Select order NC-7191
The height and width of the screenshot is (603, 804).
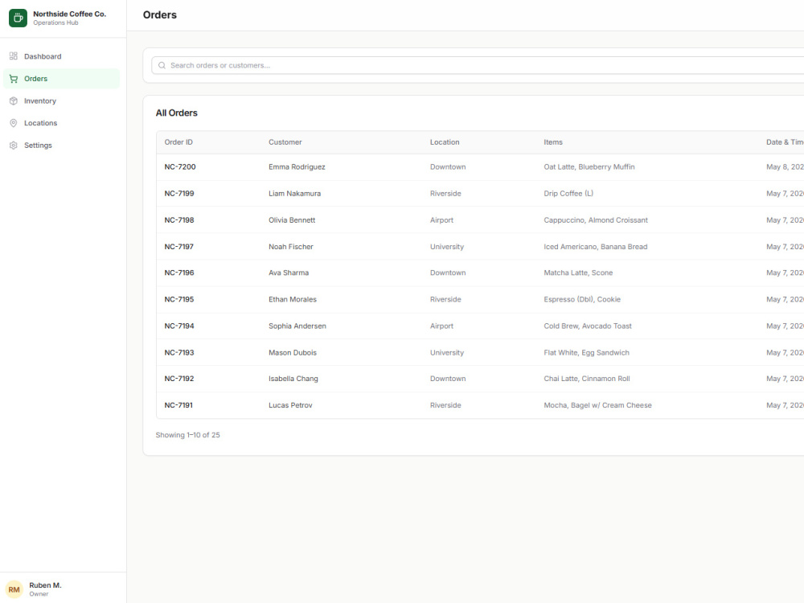[178, 405]
